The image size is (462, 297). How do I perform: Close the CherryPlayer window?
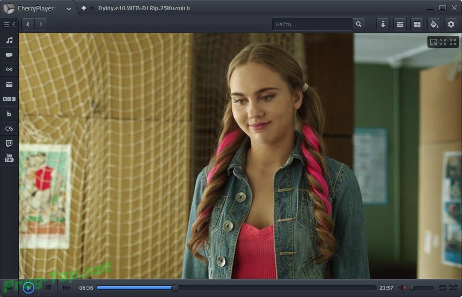[454, 8]
